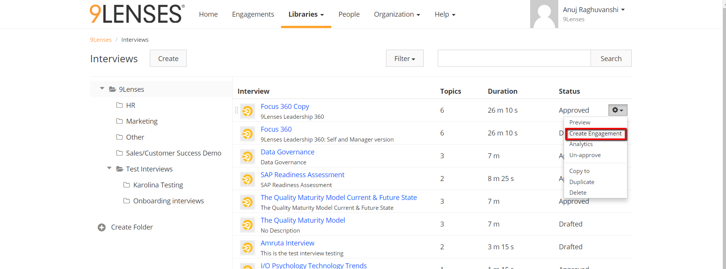This screenshot has height=269, width=726.
Task: Open the 9Lenses breadcrumb link
Action: [101, 40]
